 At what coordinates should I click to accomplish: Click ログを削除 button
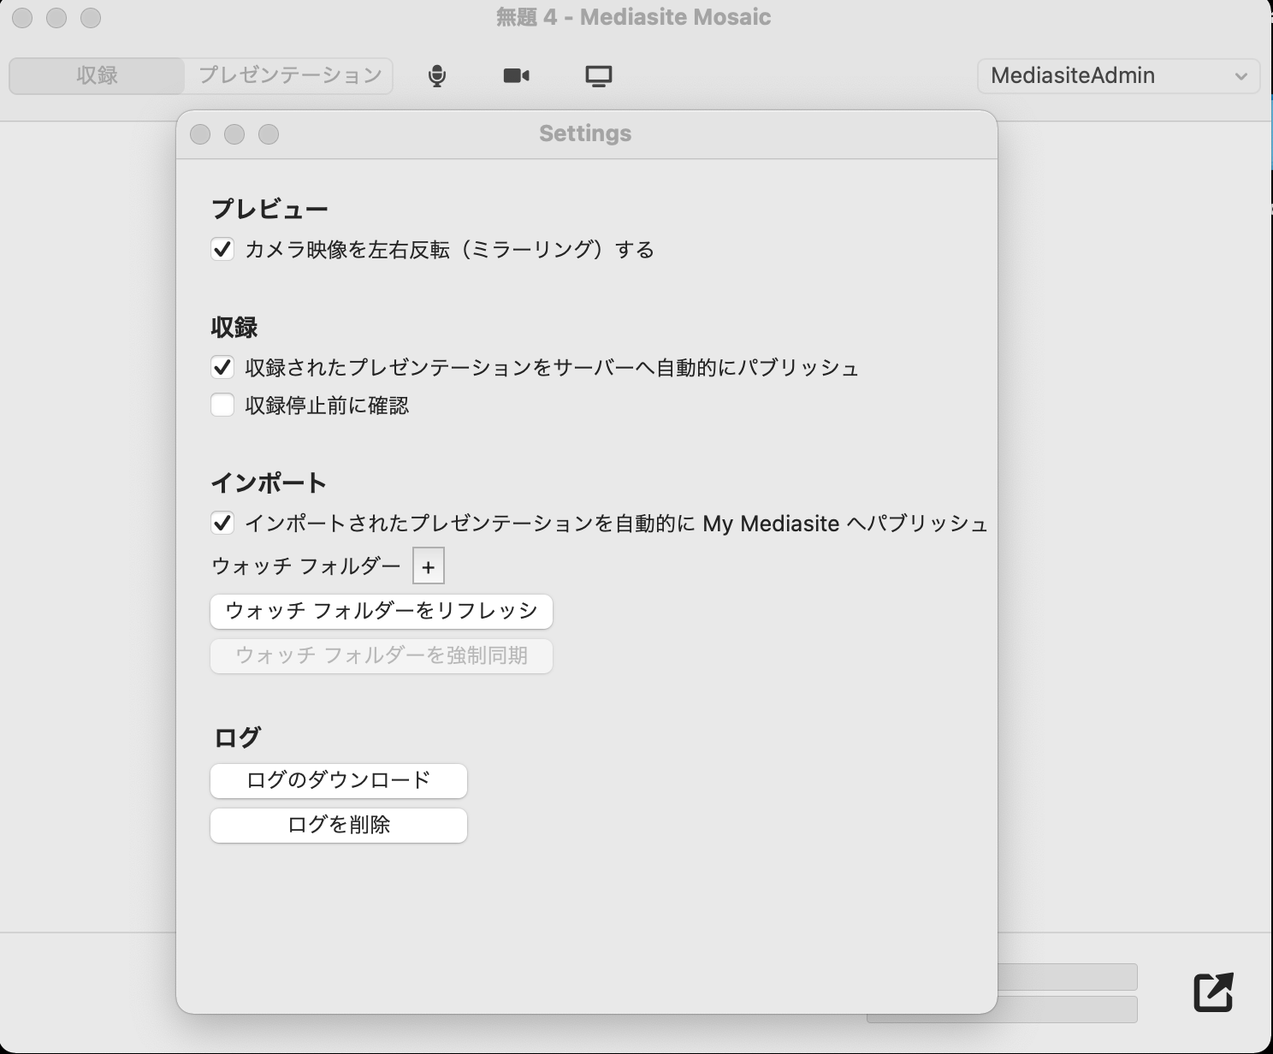[339, 825]
